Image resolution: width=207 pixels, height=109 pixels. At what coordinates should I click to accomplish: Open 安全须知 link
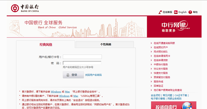[156, 95]
